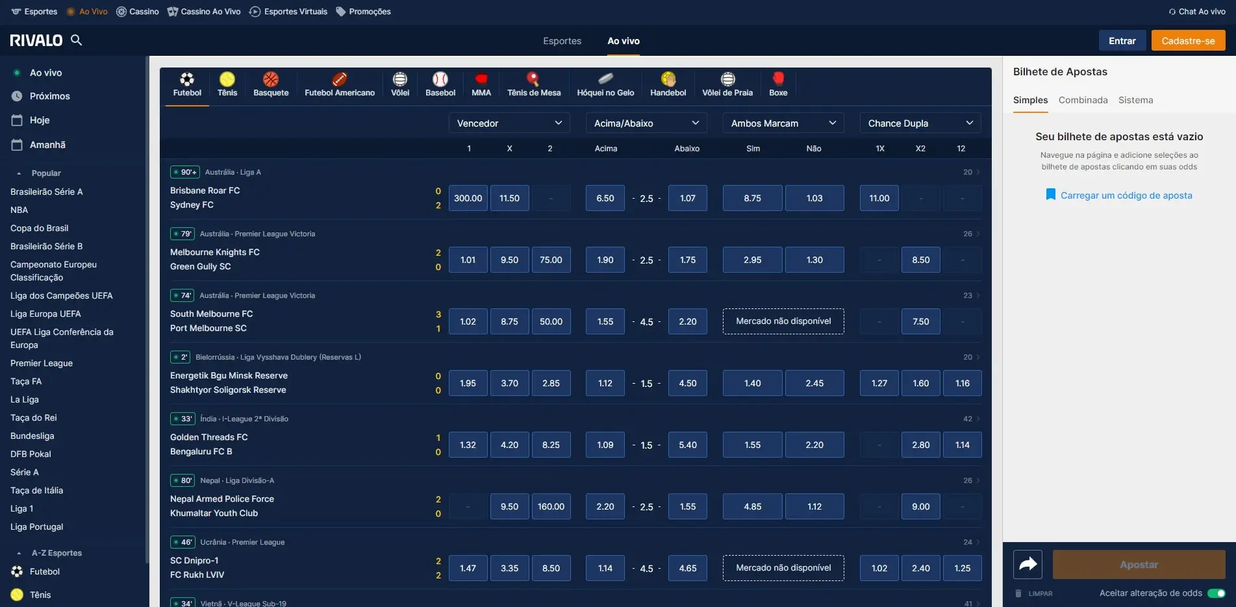Select the Basquete sport icon
The width and height of the screenshot is (1236, 607).
click(x=271, y=84)
